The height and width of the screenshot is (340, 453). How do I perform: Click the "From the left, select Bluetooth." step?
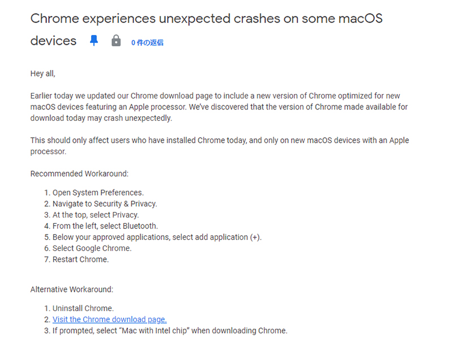pyautogui.click(x=105, y=226)
